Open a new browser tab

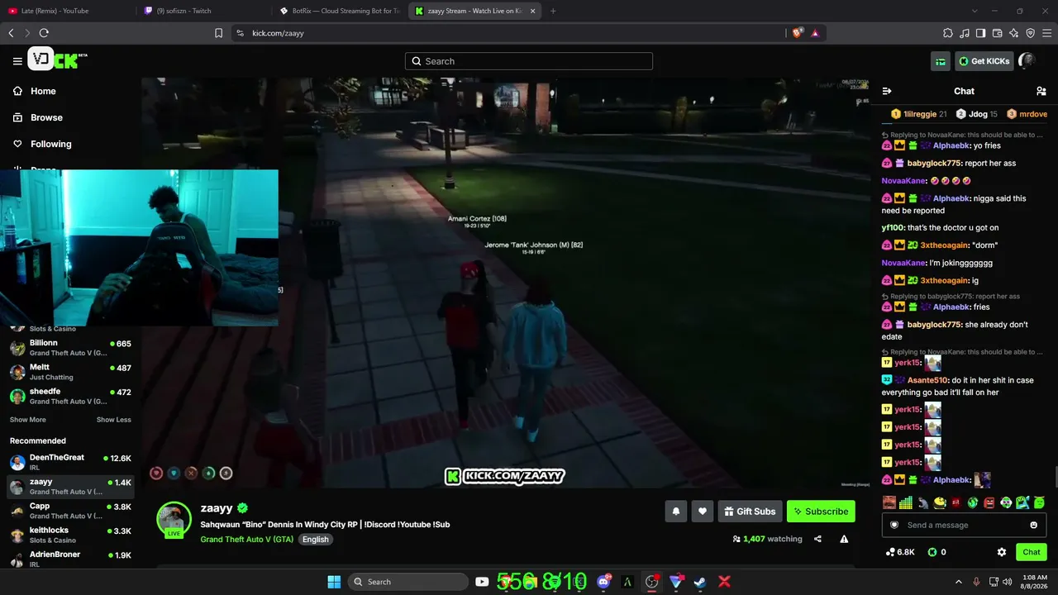(x=553, y=11)
